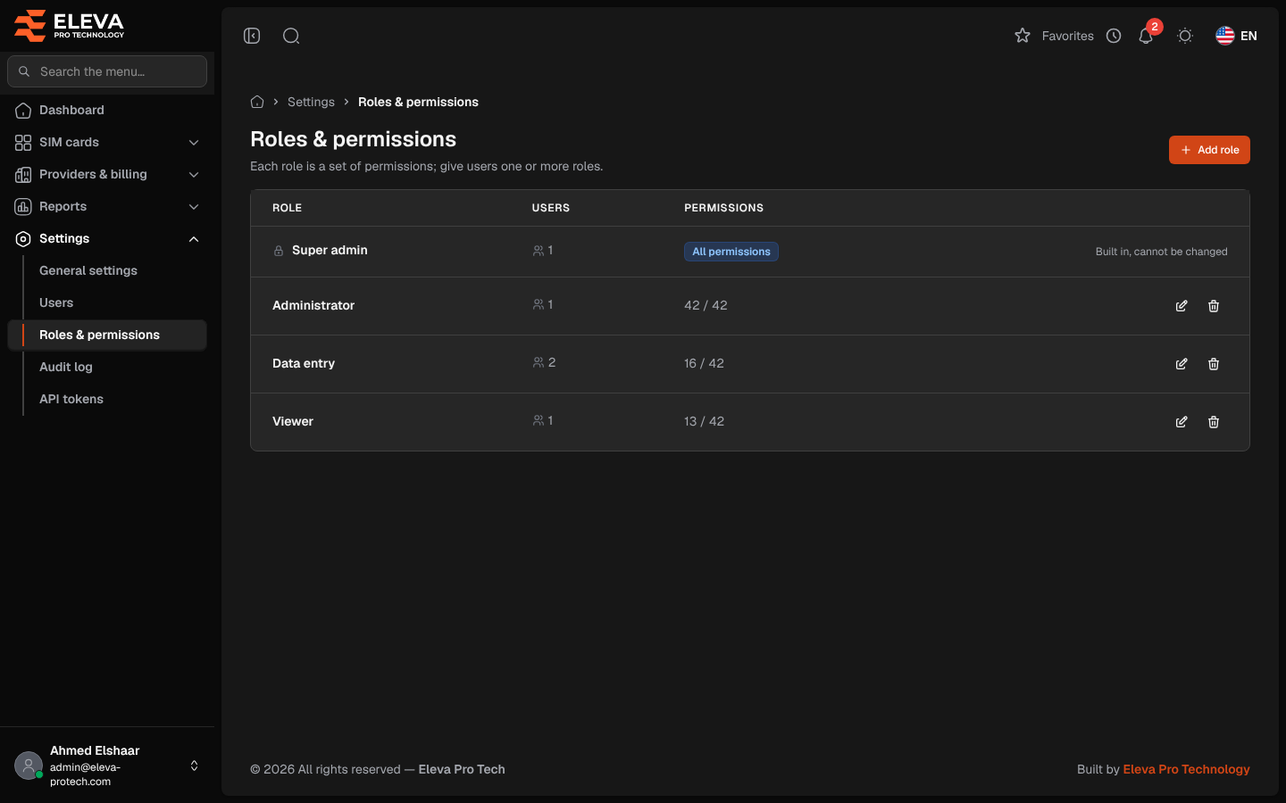Click the Administrator role name
Image resolution: width=1286 pixels, height=803 pixels.
pyautogui.click(x=313, y=305)
